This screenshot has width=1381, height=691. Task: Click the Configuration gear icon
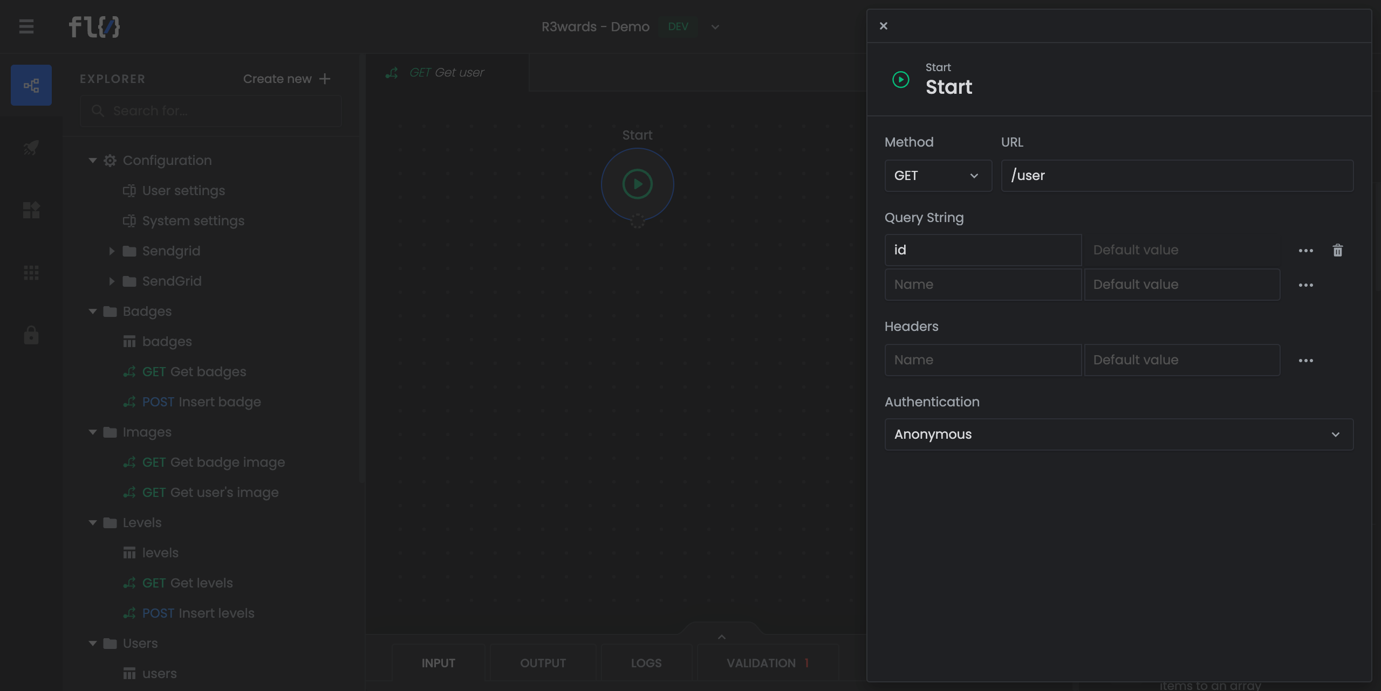pyautogui.click(x=110, y=161)
